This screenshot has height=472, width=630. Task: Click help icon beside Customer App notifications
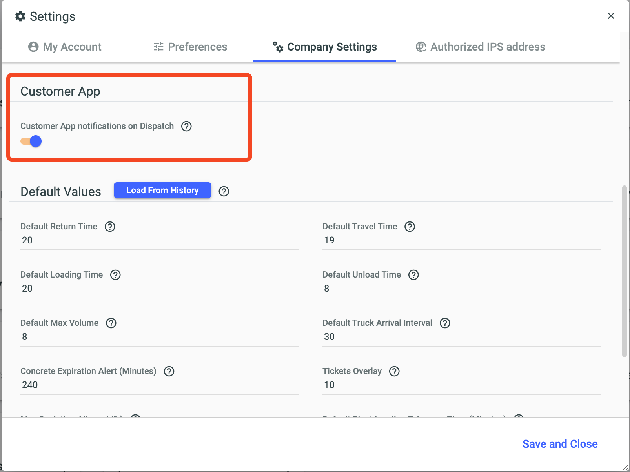click(x=186, y=126)
